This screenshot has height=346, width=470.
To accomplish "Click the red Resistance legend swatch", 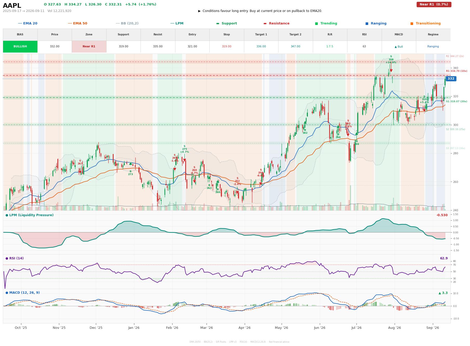I will [x=265, y=23].
